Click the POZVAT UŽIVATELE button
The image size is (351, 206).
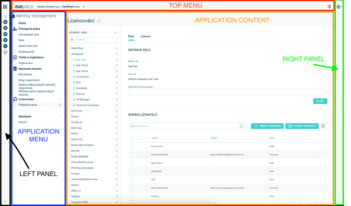(x=302, y=126)
